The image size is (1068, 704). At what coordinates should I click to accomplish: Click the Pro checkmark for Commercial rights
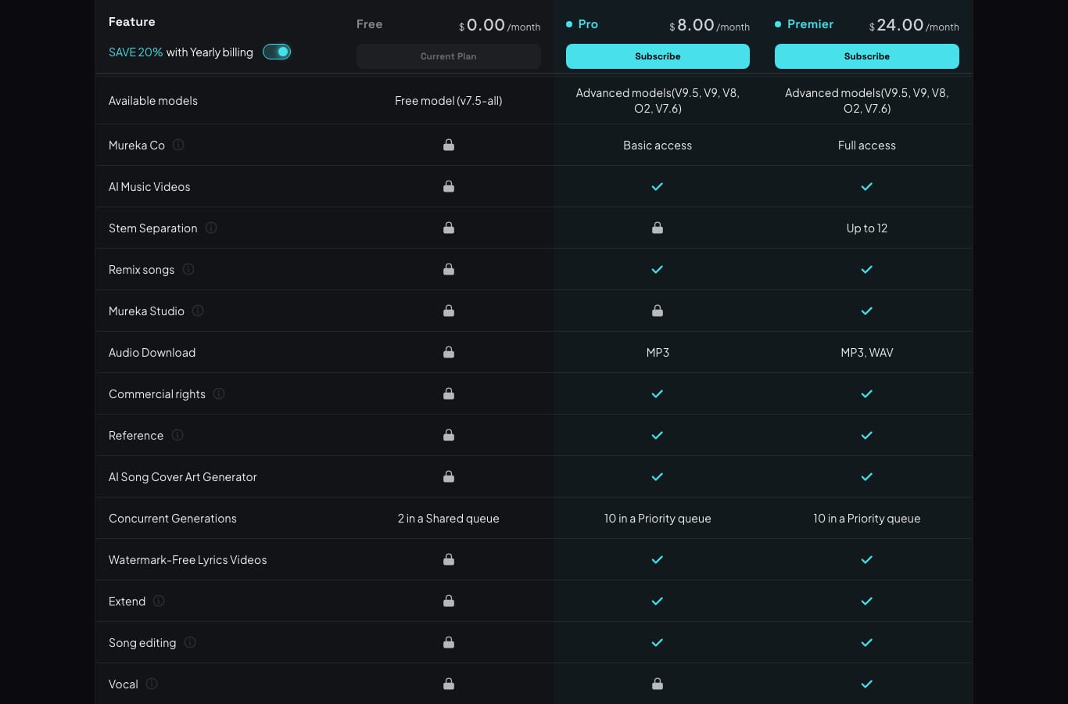click(x=658, y=393)
